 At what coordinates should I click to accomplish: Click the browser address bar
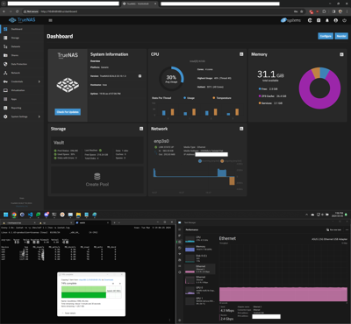click(x=165, y=11)
